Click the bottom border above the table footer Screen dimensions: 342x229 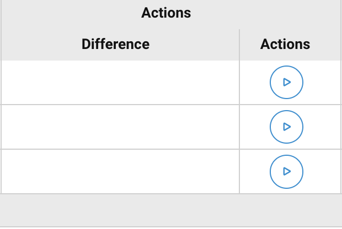pos(171,194)
